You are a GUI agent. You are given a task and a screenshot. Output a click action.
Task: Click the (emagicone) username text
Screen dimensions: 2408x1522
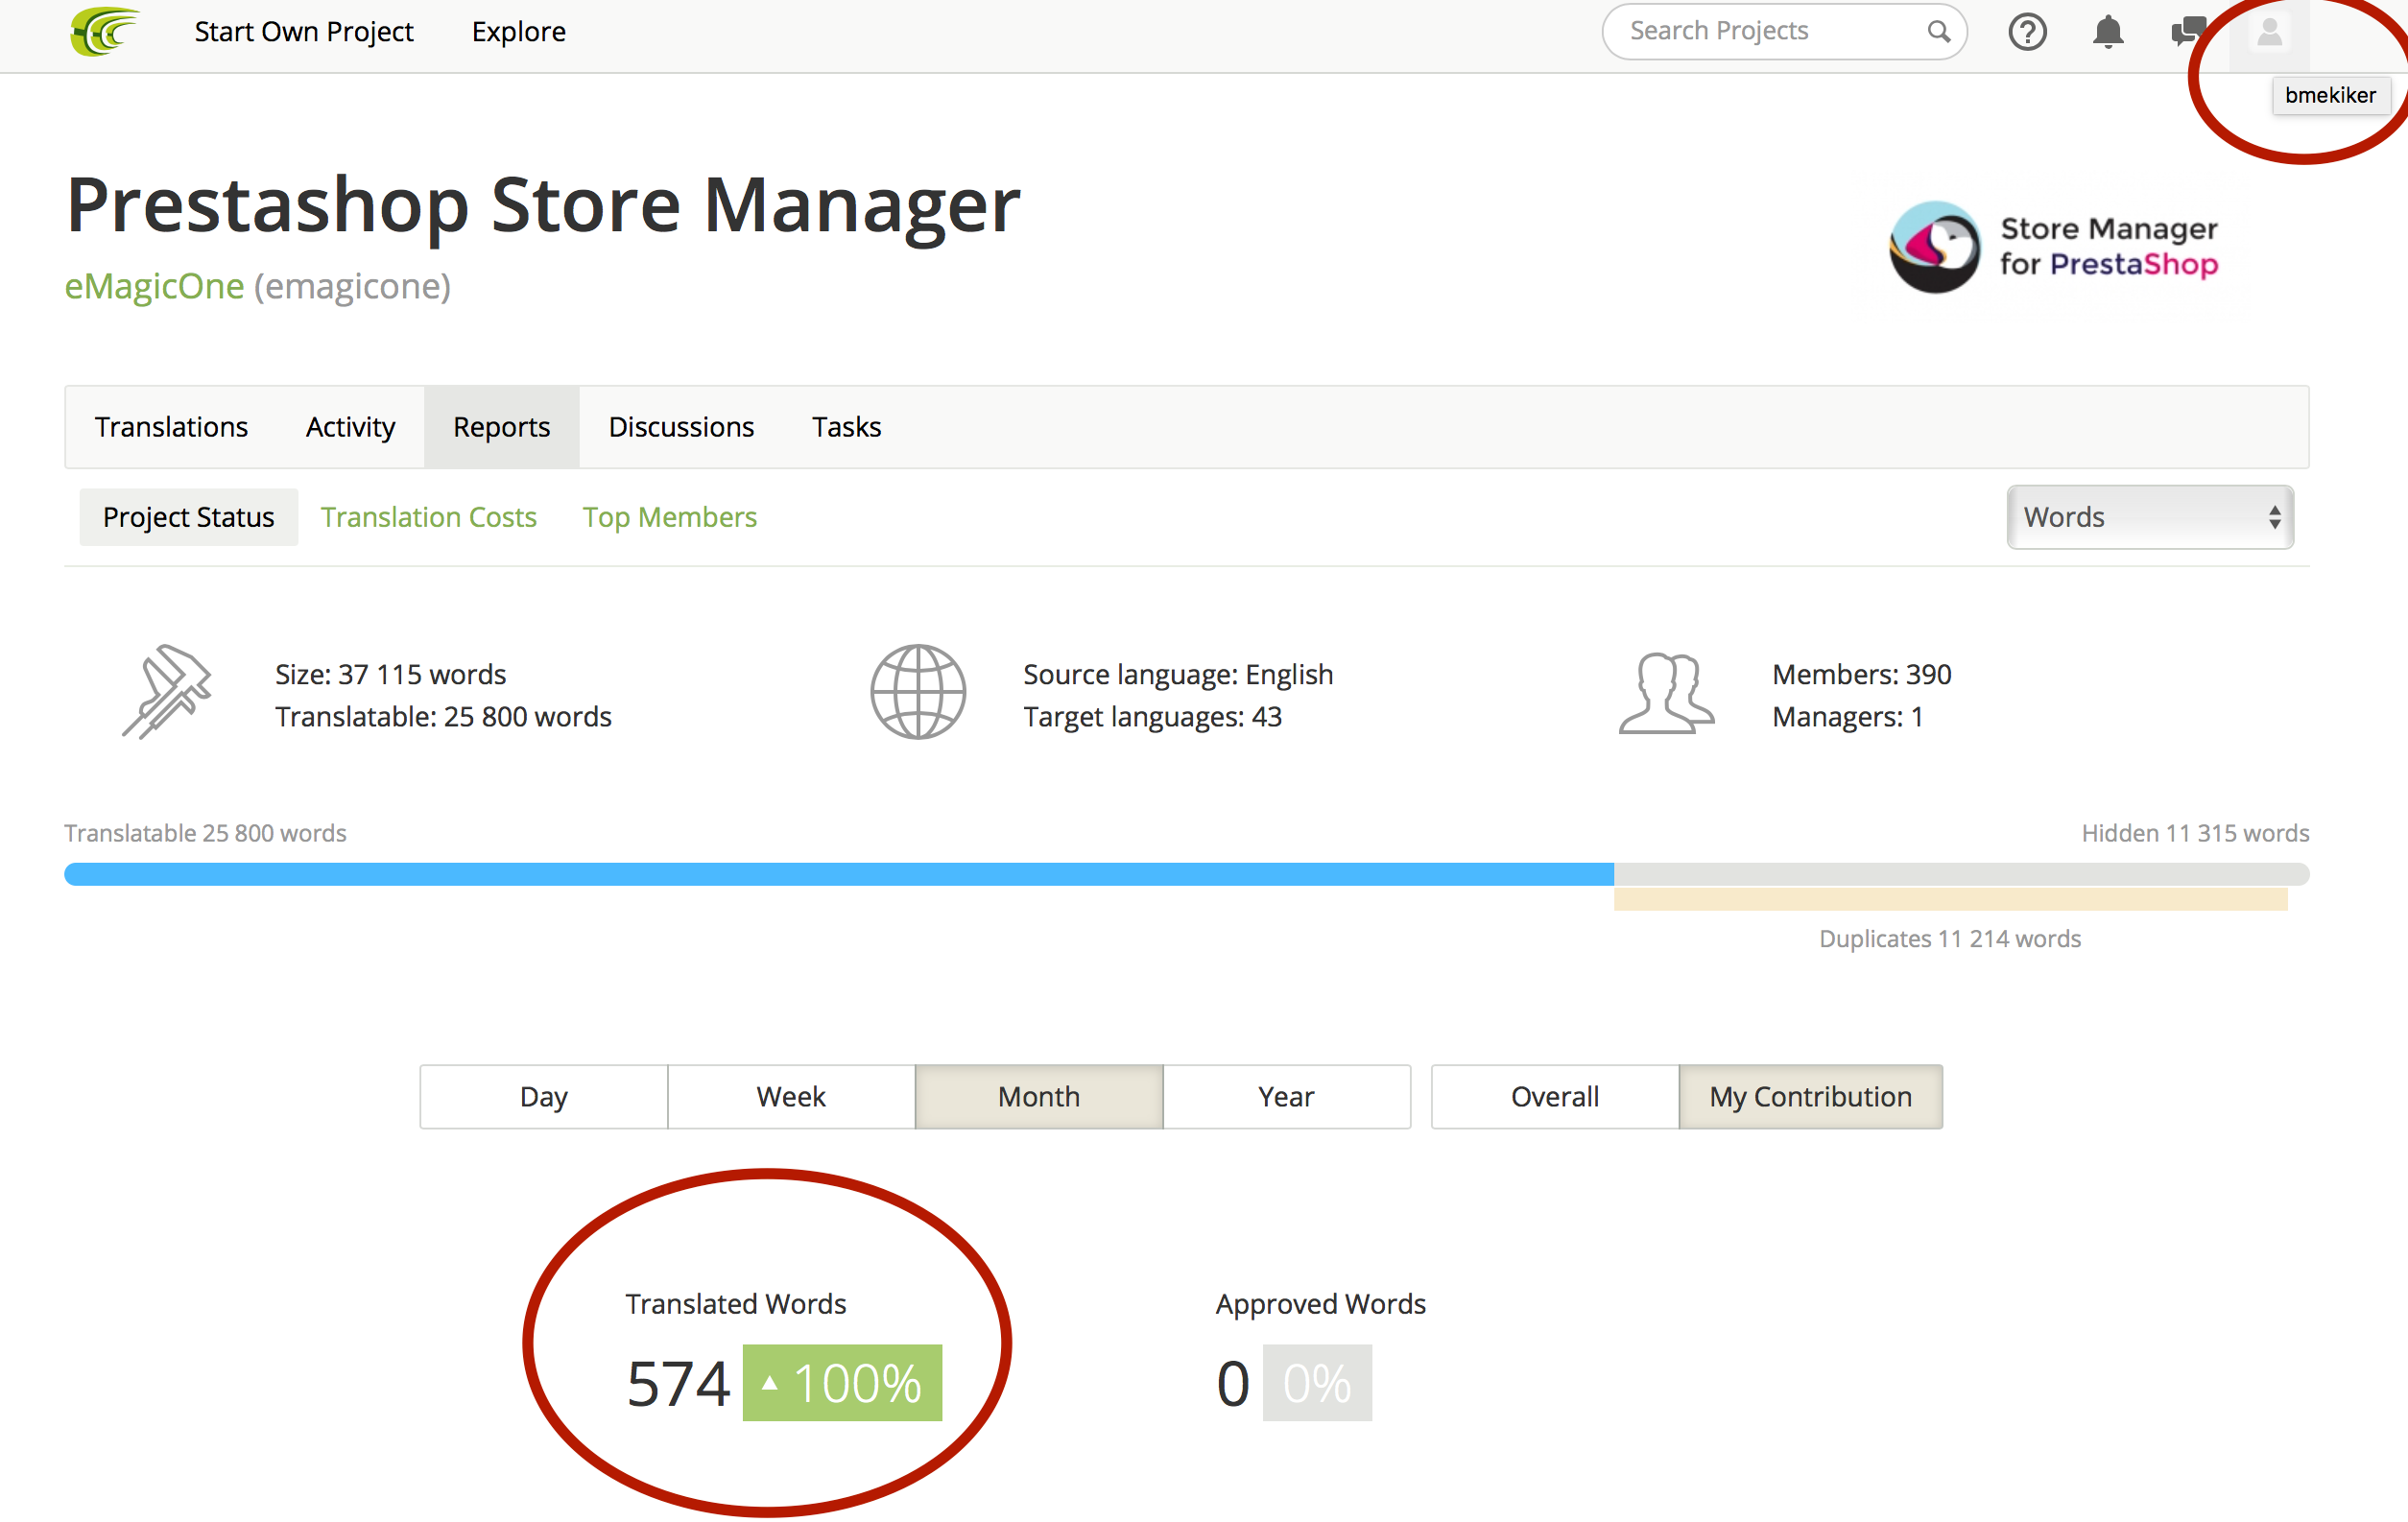[352, 286]
